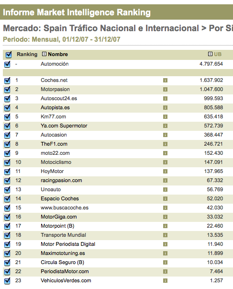This screenshot has height=289, width=233.
Task: Uncheck the Km77.com row checkbox
Action: click(x=7, y=117)
